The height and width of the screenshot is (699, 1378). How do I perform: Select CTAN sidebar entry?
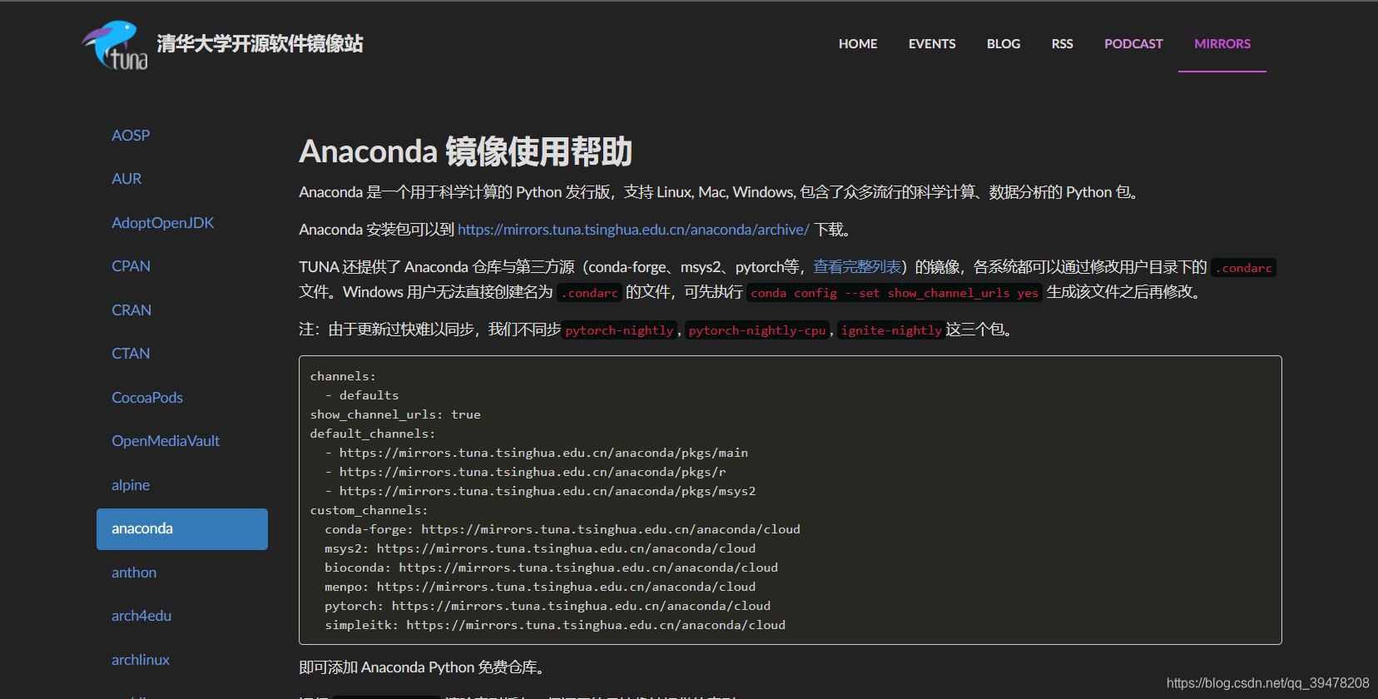pos(131,354)
